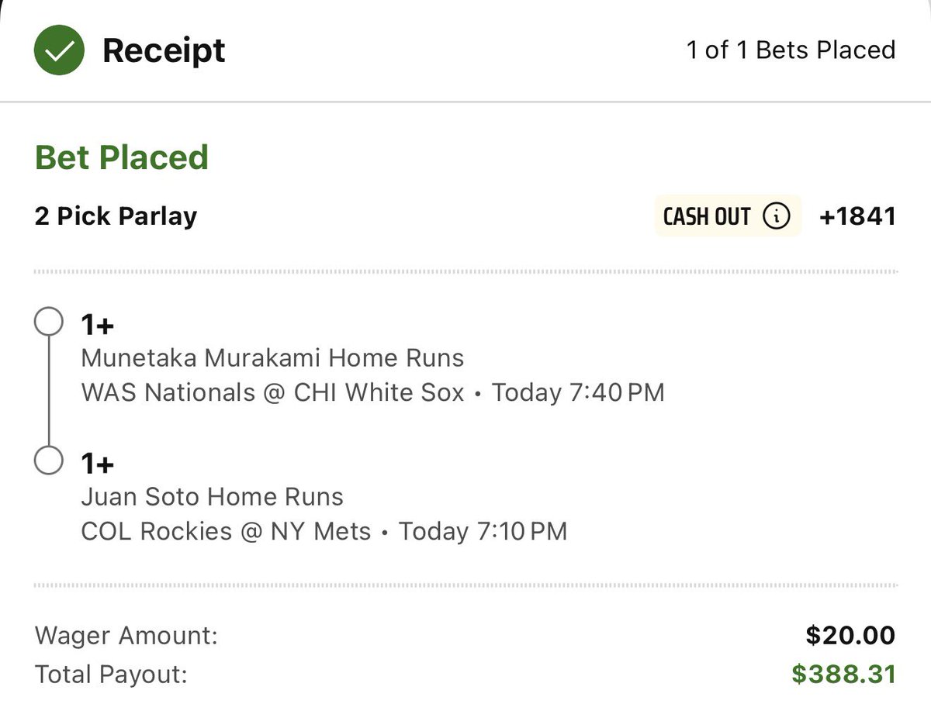
Task: Click the green $388.31 payout value
Action: 844,675
